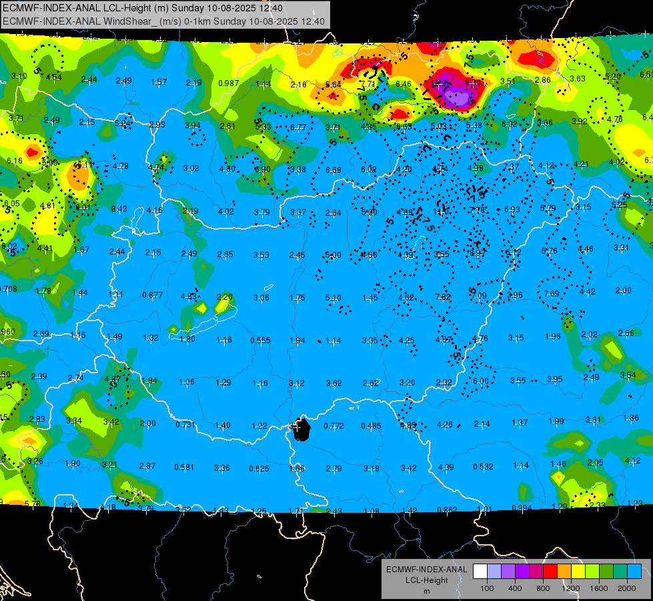The height and width of the screenshot is (601, 653).
Task: Click the grid value '0.485'
Action: (x=371, y=426)
